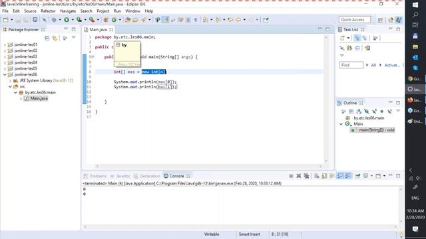Expand the jonline-les05 project
The width and height of the screenshot is (426, 239).
point(5,68)
